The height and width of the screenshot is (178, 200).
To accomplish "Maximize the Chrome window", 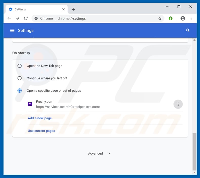I will (179, 7).
